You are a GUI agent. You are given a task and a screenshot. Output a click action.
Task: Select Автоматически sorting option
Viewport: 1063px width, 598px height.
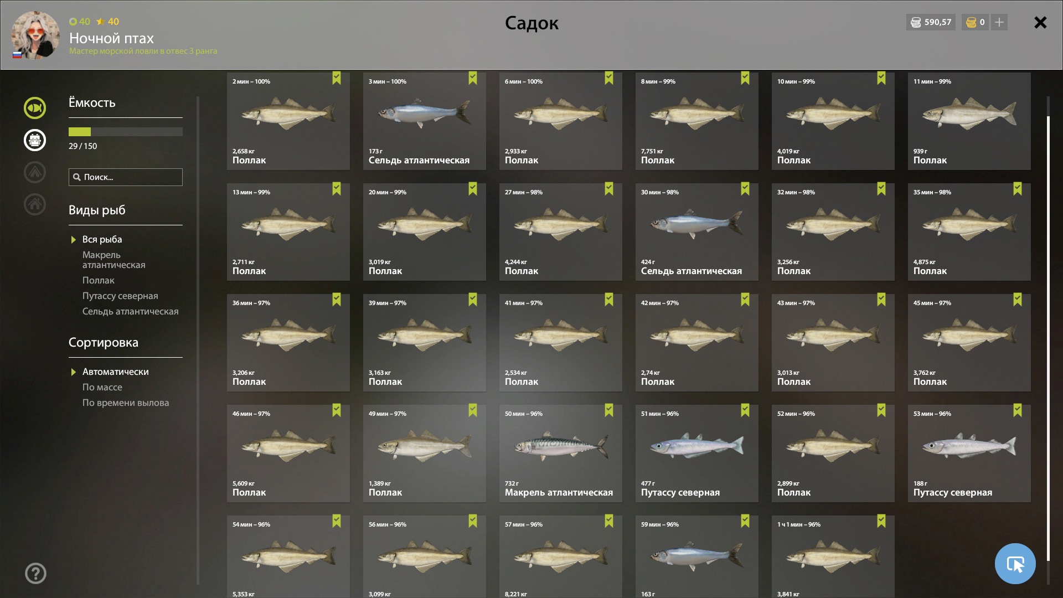tap(115, 372)
